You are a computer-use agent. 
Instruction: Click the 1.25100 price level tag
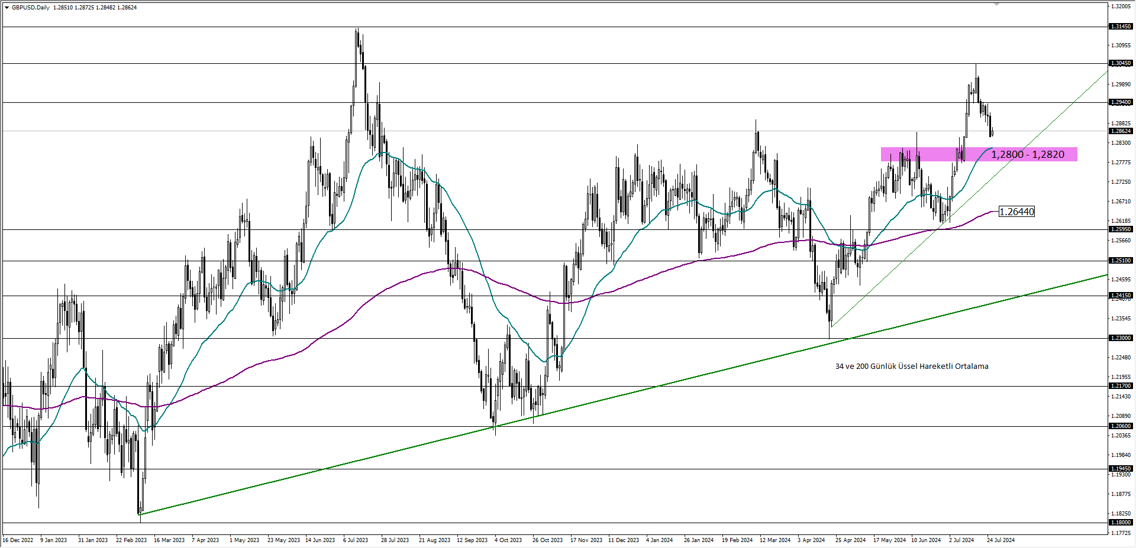coord(1121,261)
